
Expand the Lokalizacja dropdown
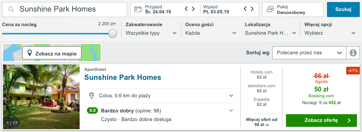[x=271, y=33]
